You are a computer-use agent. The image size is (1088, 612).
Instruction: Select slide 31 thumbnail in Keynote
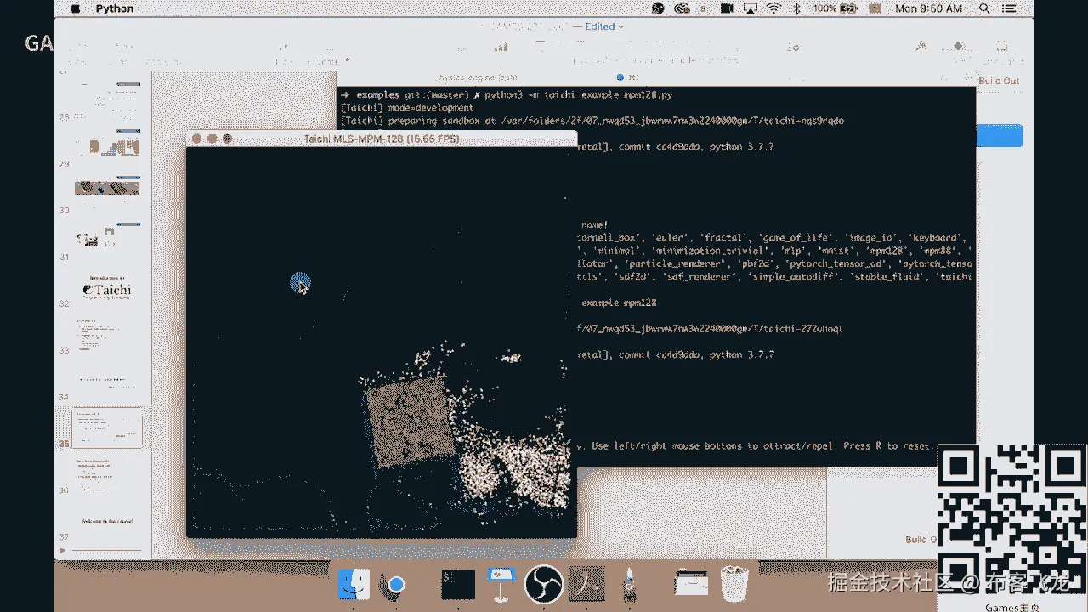[107, 240]
